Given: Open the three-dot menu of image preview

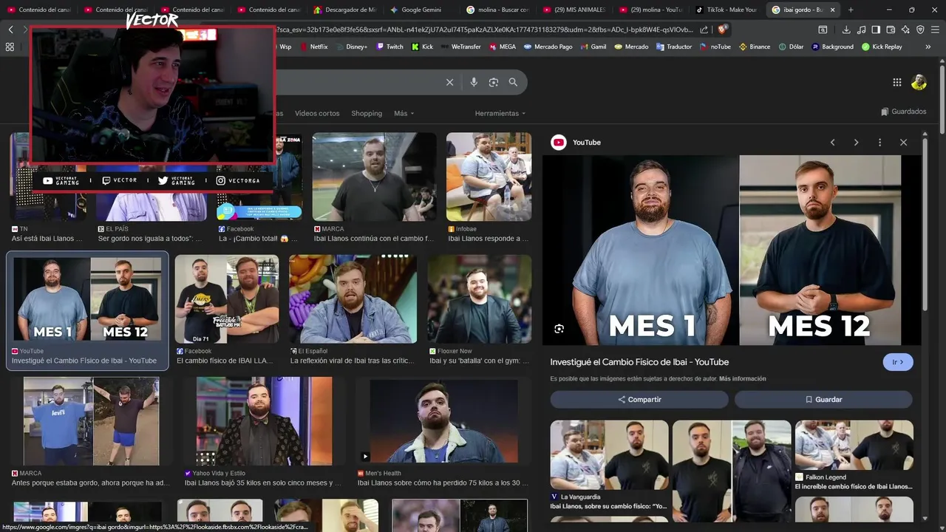Looking at the screenshot, I should 879,142.
